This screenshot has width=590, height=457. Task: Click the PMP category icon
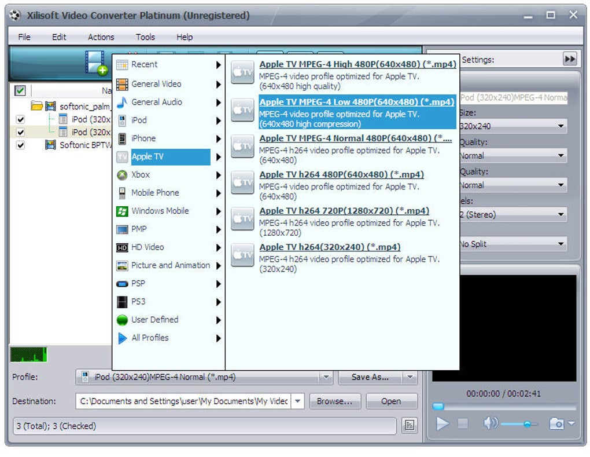122,229
